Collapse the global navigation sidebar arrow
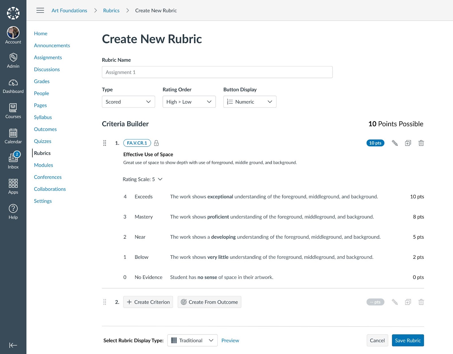 click(13, 345)
